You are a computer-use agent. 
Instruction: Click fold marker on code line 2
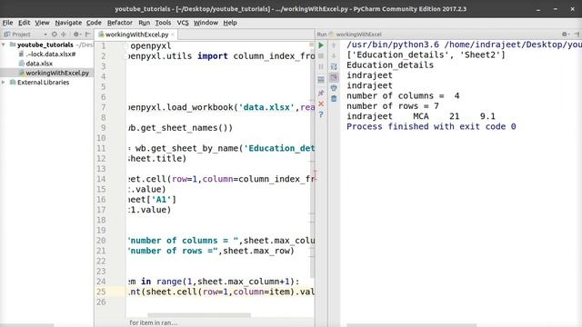tap(125, 56)
